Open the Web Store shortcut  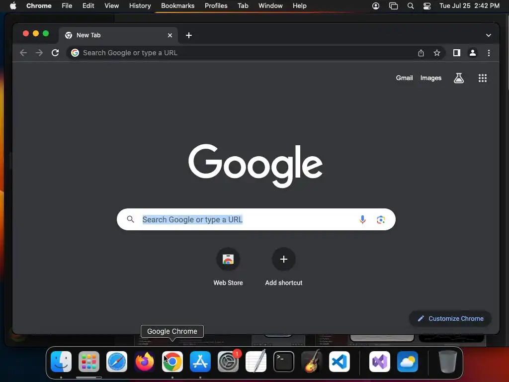coord(228,267)
